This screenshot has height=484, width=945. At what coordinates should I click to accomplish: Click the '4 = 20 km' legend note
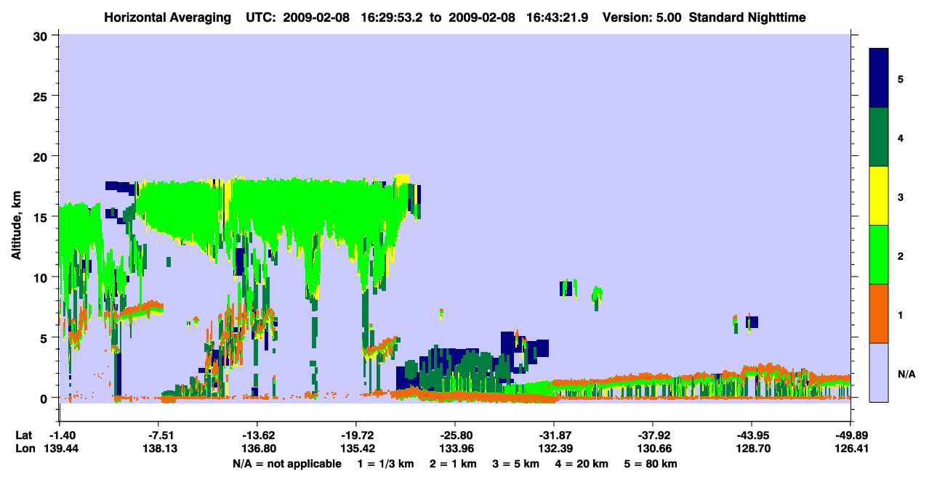(x=582, y=464)
